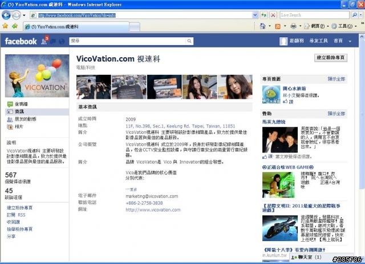The height and width of the screenshot is (264, 365).
Task: Select the VicoVation.com browser tab
Action: (x=76, y=27)
